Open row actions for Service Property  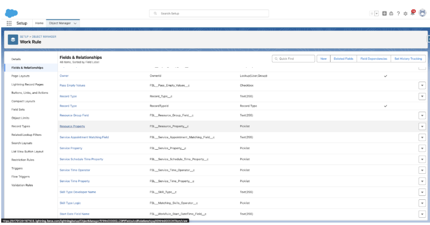422,148
